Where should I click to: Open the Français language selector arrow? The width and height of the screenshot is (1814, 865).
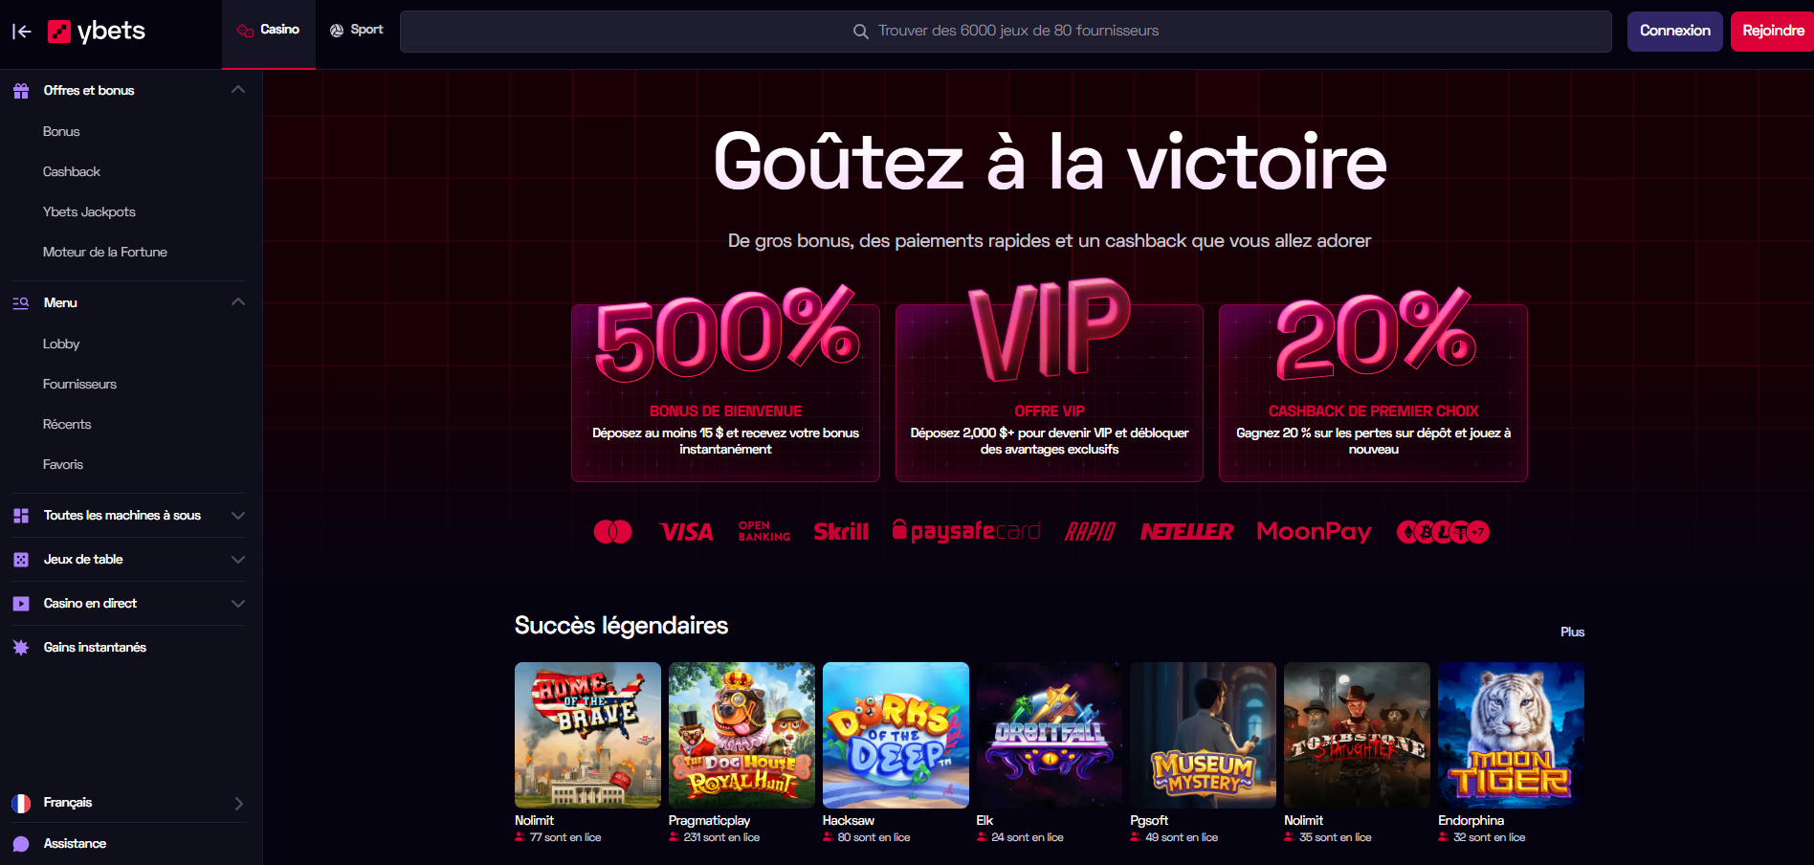pos(239,804)
